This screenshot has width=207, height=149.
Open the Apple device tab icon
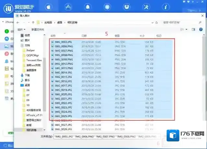pos(48,7)
